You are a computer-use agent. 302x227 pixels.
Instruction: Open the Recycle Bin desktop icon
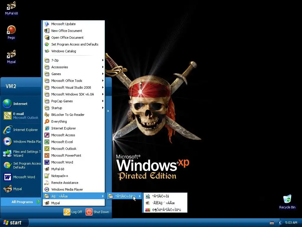pyautogui.click(x=287, y=202)
